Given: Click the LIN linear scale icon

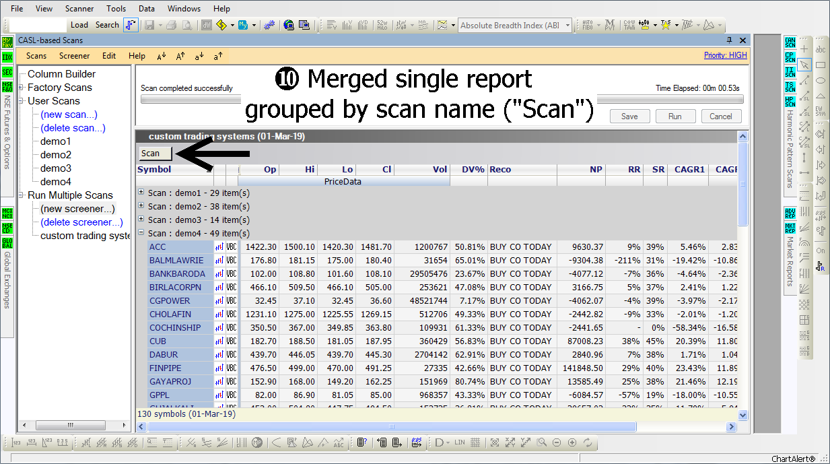Looking at the screenshot, I should tap(460, 442).
